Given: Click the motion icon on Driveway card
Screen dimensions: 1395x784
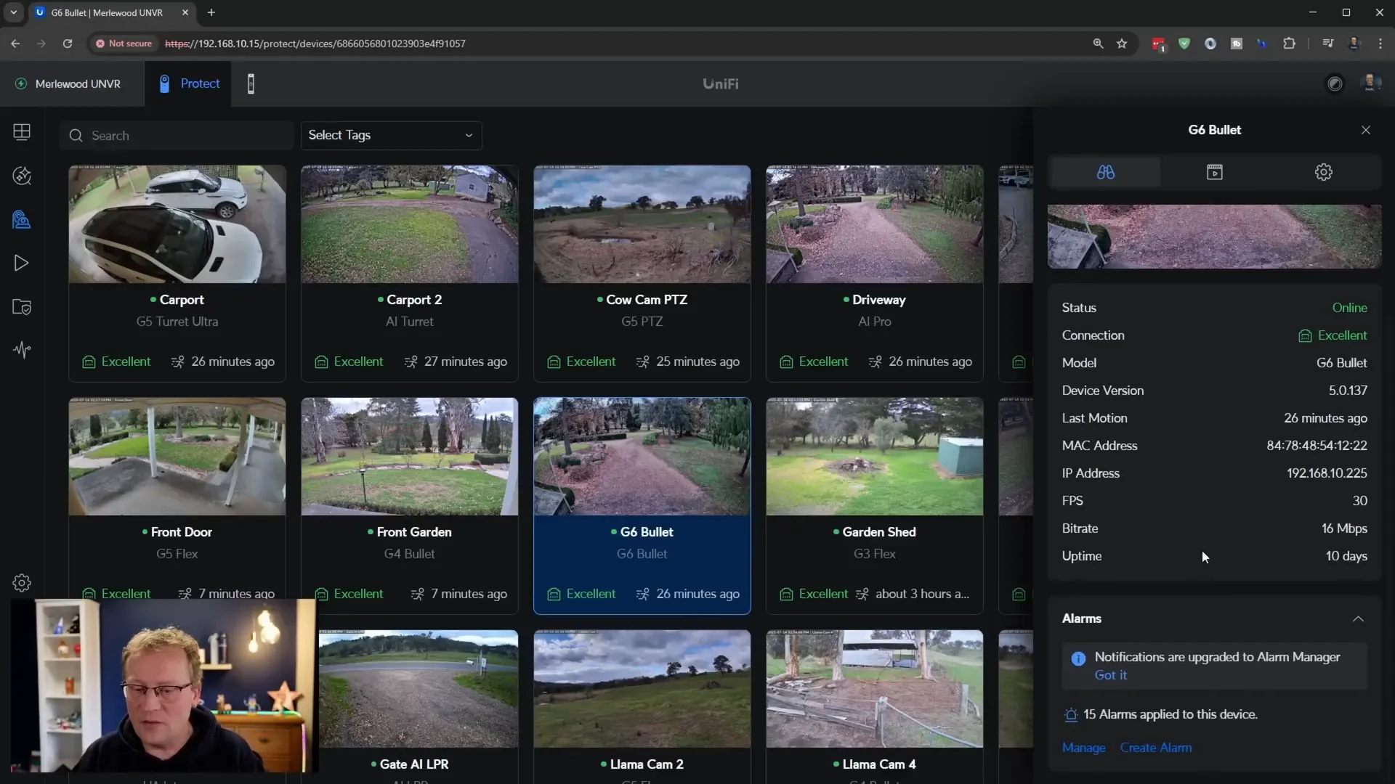Looking at the screenshot, I should click(x=876, y=362).
